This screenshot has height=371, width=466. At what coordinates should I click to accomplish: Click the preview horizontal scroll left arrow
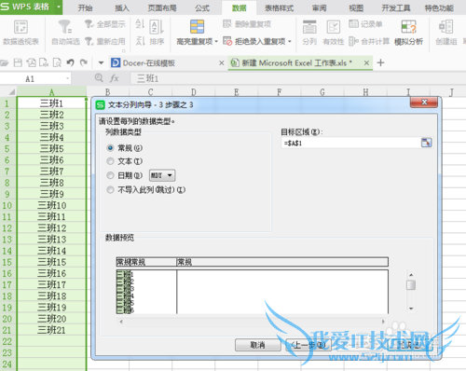click(x=121, y=322)
